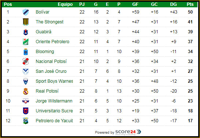The image size is (200, 138).
Task: Click the Jorge Wilstermann winged logo
Action: (x=26, y=101)
